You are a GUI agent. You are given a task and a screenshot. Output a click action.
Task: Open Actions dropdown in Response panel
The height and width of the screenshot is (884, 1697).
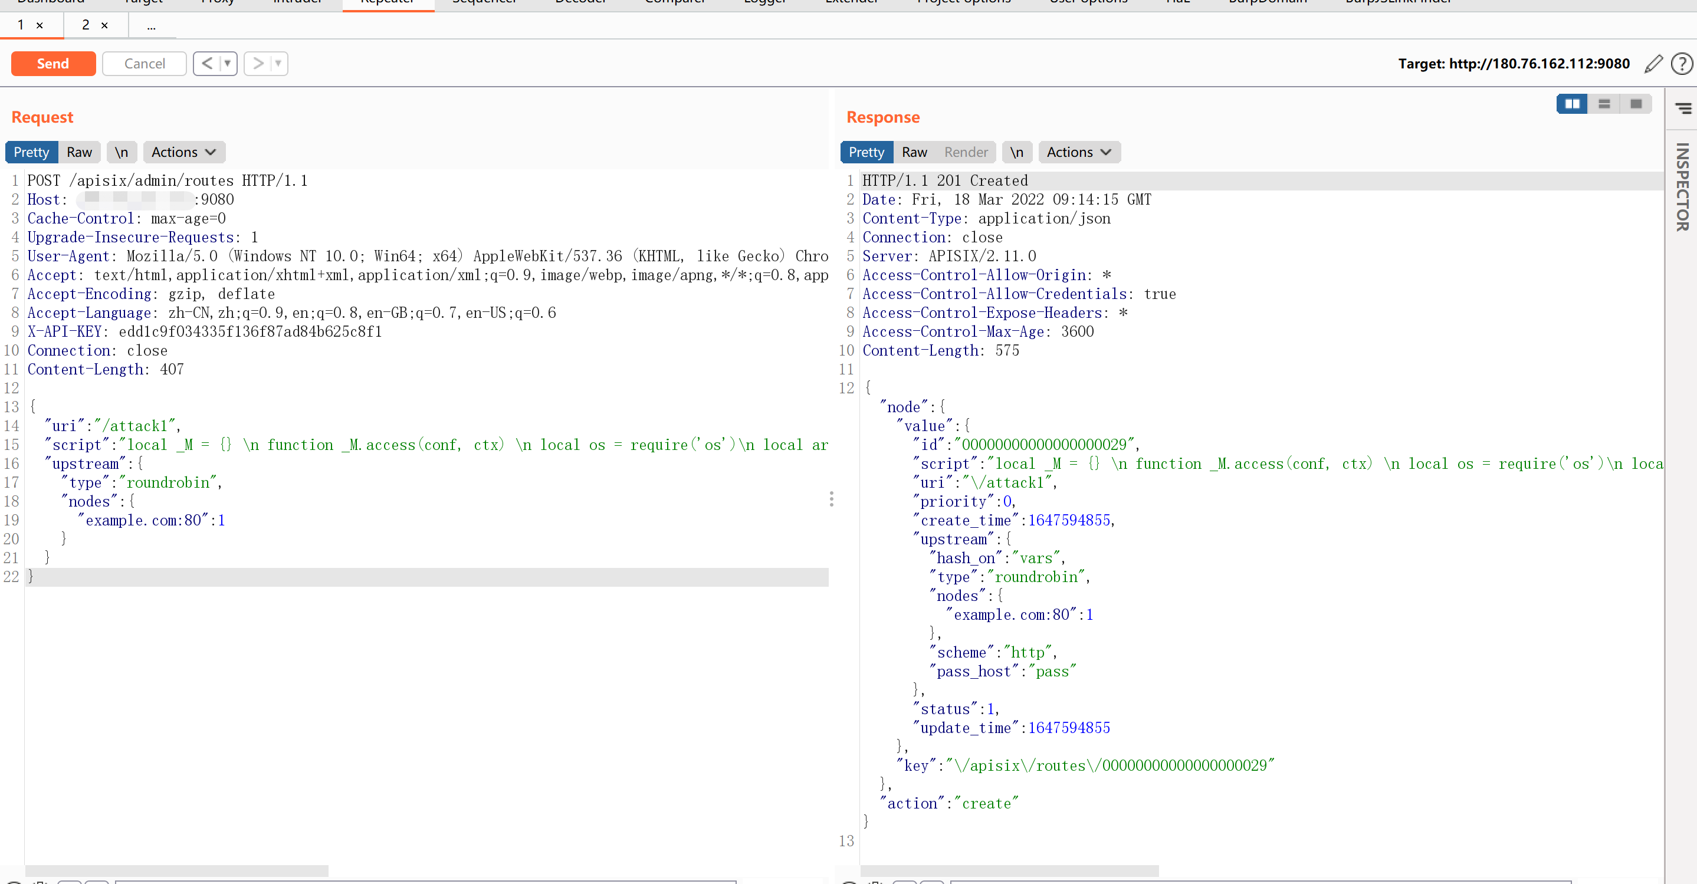coord(1079,152)
